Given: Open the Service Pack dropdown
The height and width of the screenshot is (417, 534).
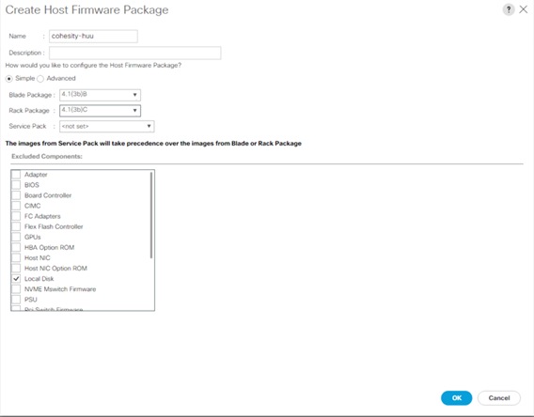Looking at the screenshot, I should pyautogui.click(x=107, y=126).
